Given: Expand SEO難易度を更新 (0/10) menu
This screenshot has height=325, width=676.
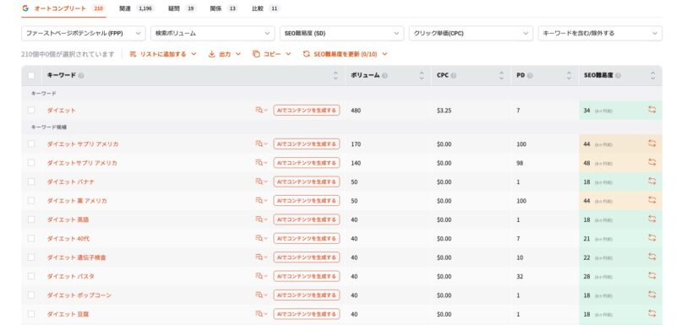Looking at the screenshot, I should (346, 54).
